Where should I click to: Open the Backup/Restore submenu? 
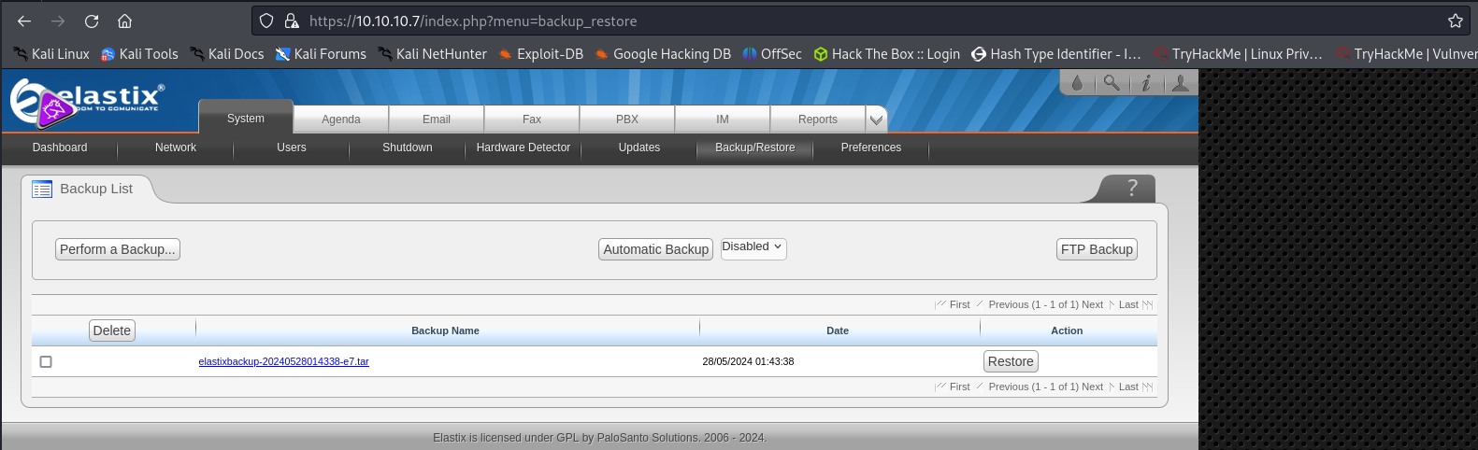point(755,148)
